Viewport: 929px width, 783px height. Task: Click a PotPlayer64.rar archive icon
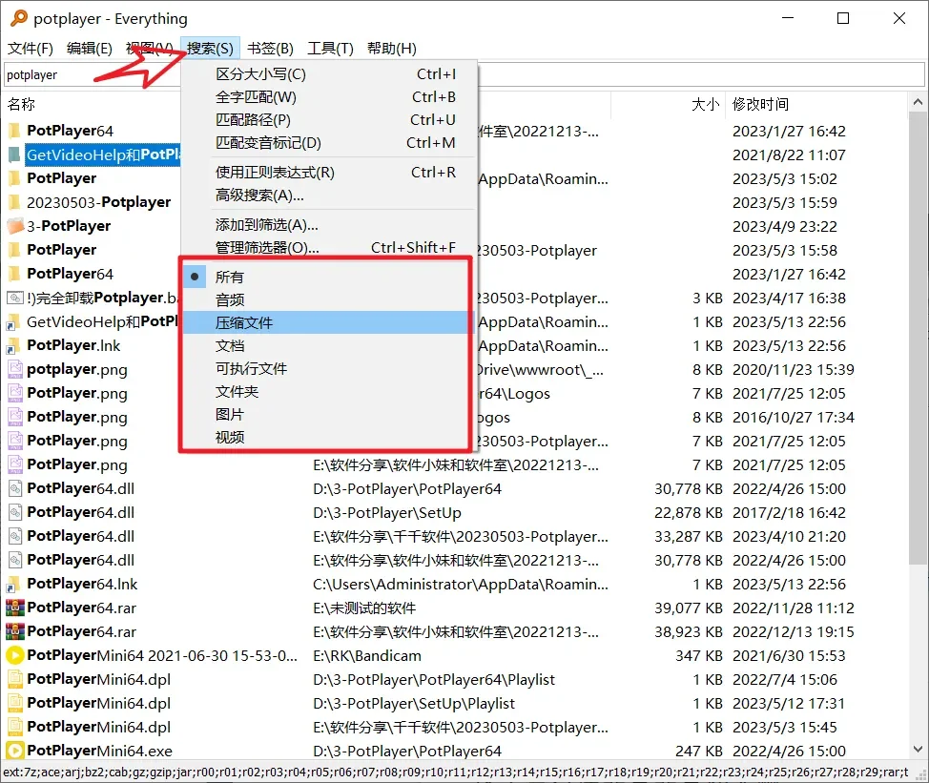[x=17, y=608]
